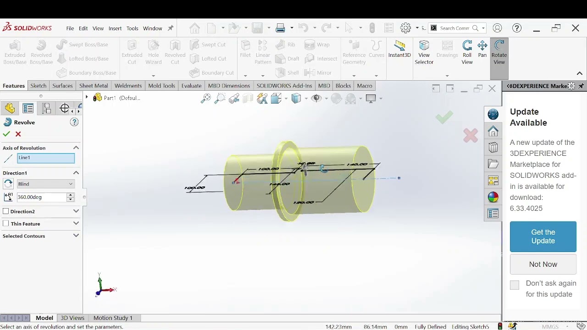This screenshot has width=587, height=330.
Task: Click the Reverse Direction icon beside Blind
Action: tap(8, 184)
